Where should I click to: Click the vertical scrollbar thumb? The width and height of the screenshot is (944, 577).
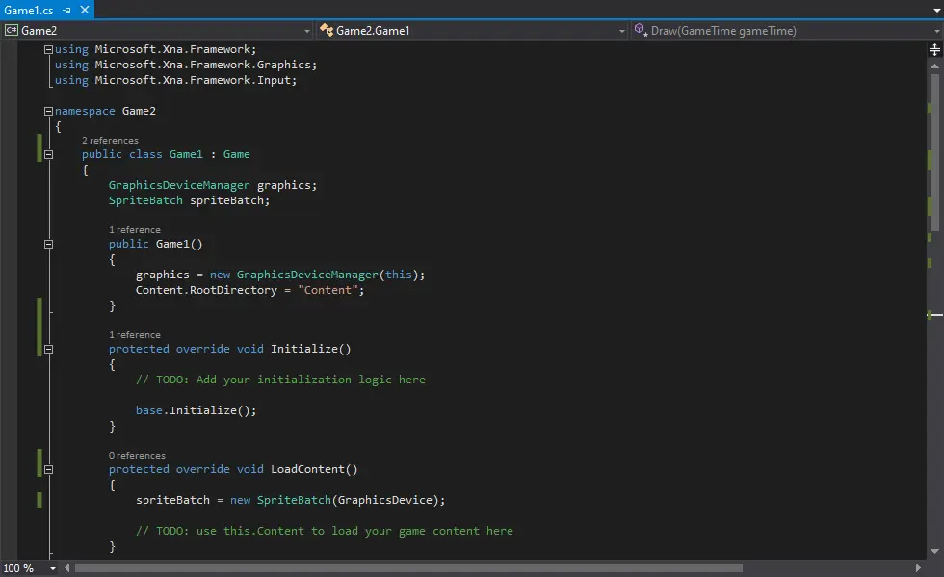point(934,152)
